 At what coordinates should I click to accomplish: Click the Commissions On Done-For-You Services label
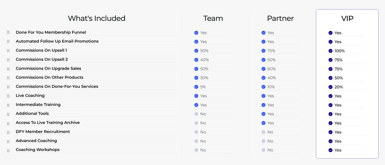pyautogui.click(x=57, y=86)
